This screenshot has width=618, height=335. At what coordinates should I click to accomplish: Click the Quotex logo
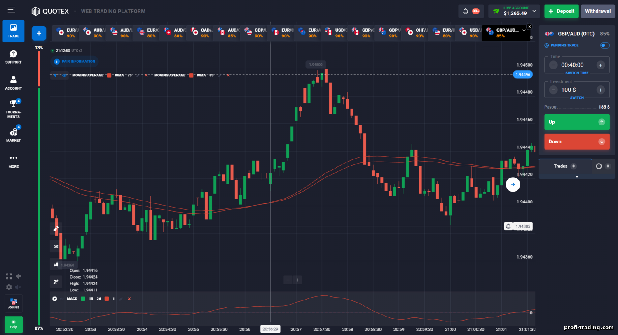[x=50, y=11]
